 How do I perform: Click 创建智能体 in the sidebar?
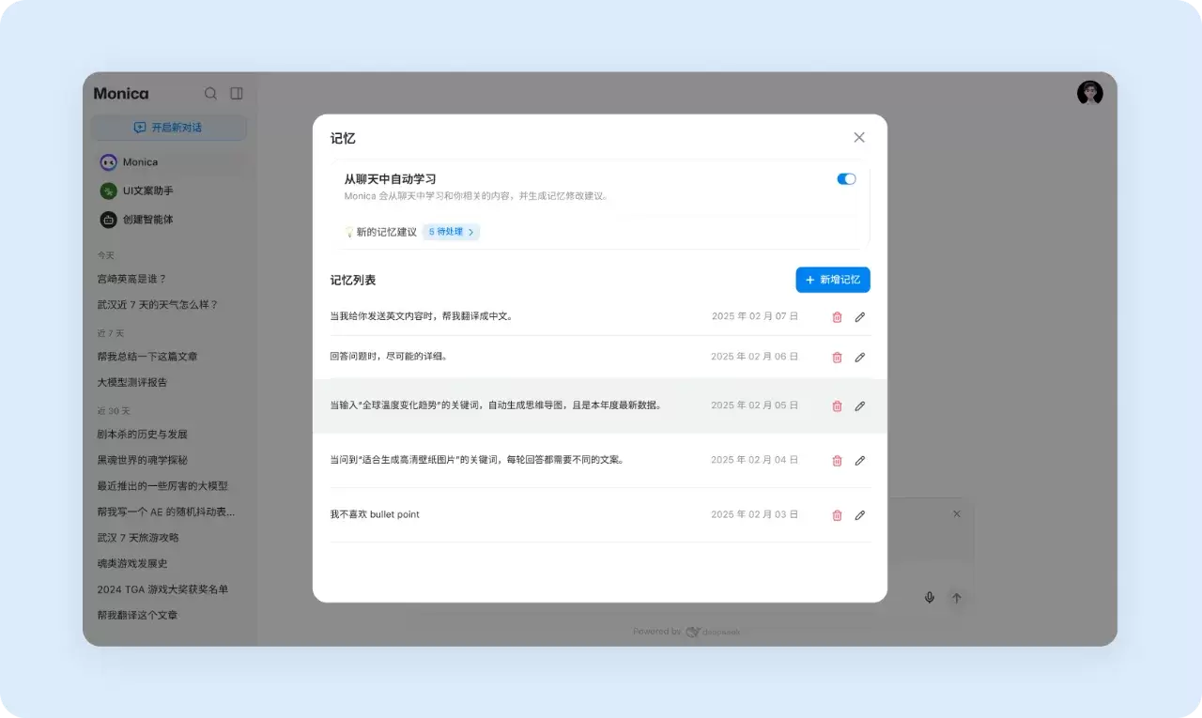(168, 220)
